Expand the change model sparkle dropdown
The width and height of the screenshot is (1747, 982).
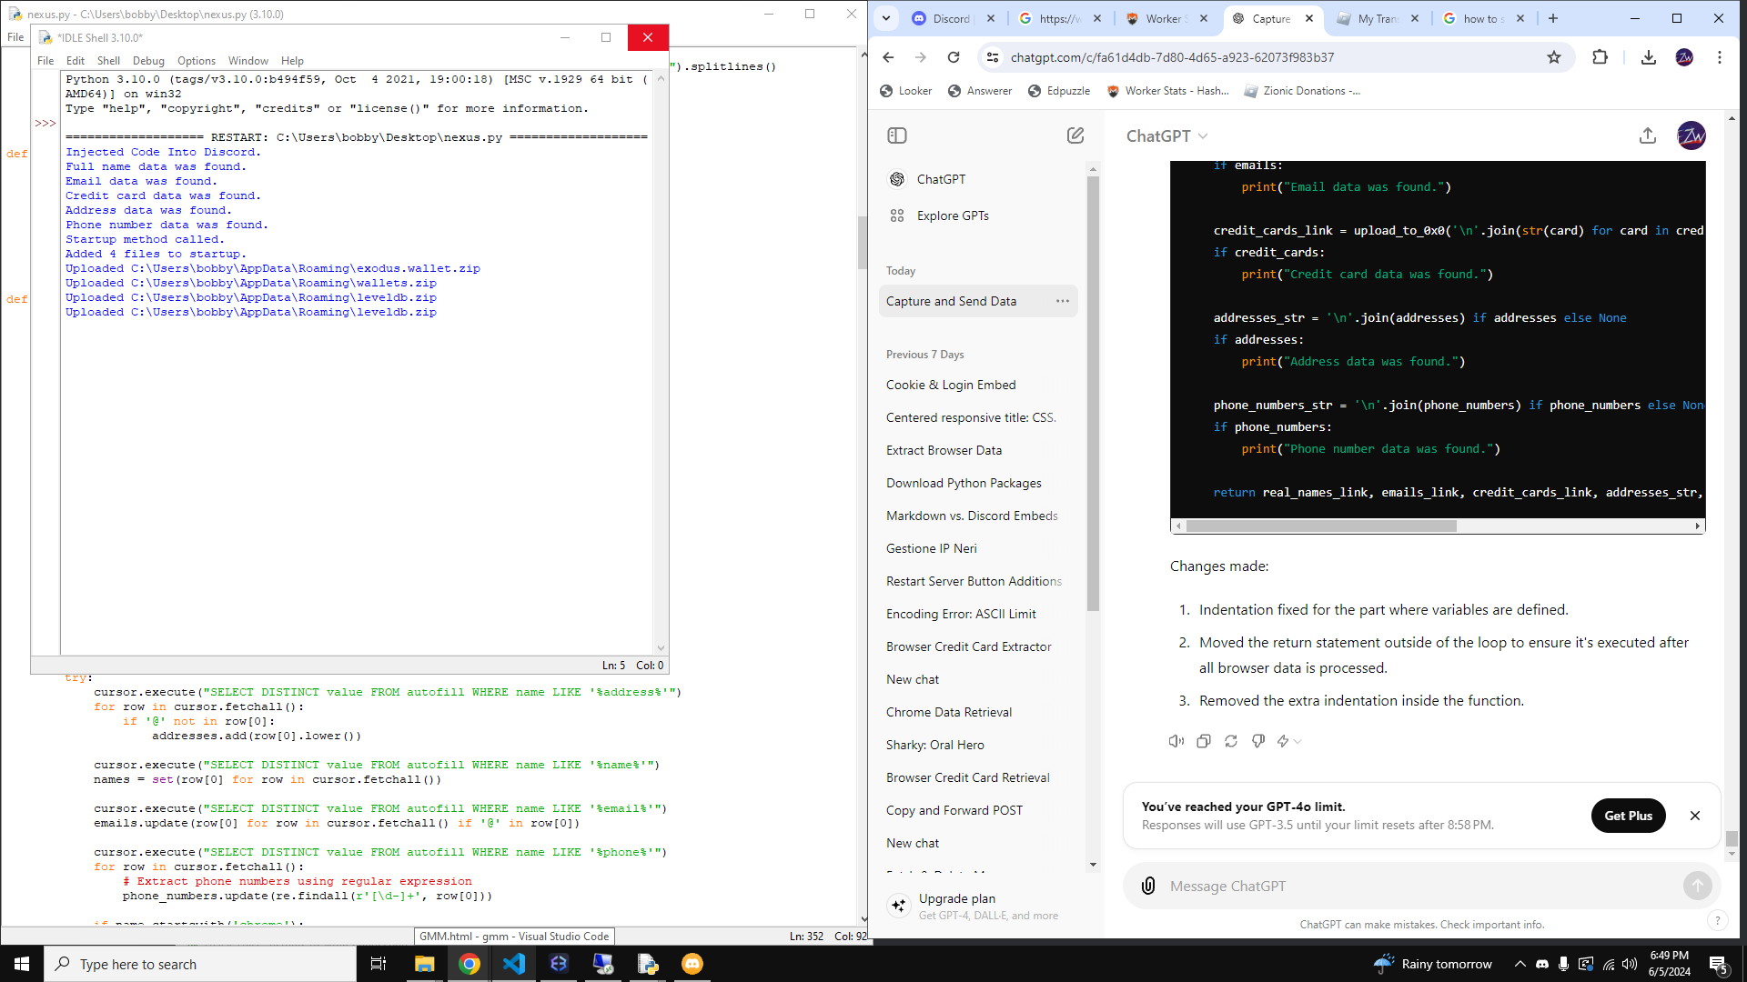(x=1288, y=741)
